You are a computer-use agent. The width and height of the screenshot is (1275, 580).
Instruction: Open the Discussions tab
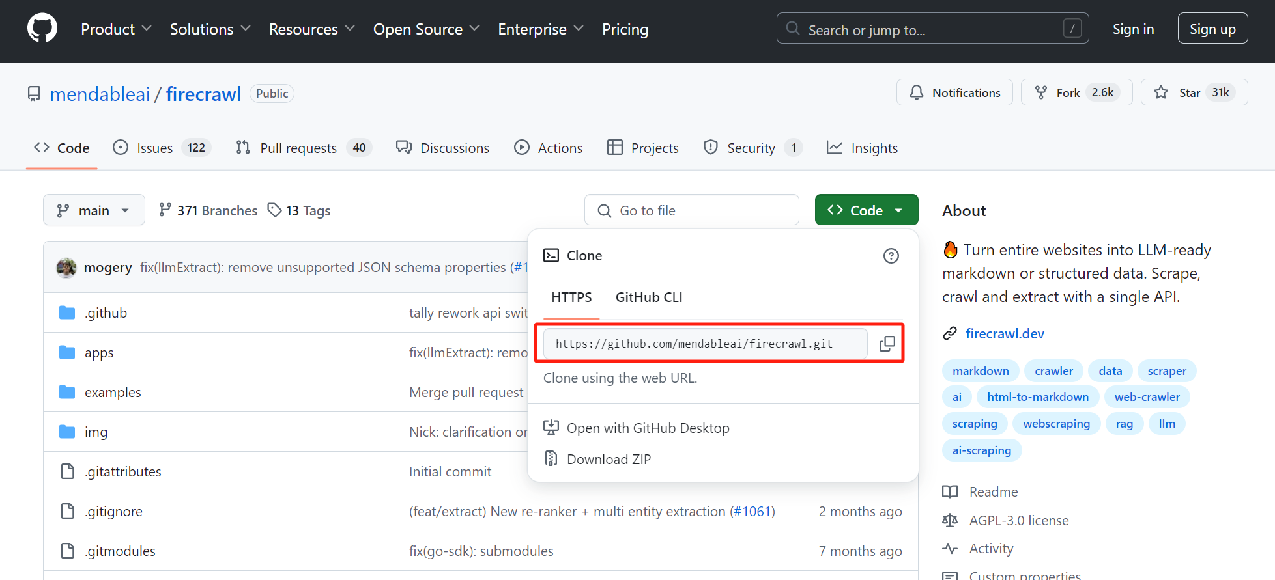point(442,148)
